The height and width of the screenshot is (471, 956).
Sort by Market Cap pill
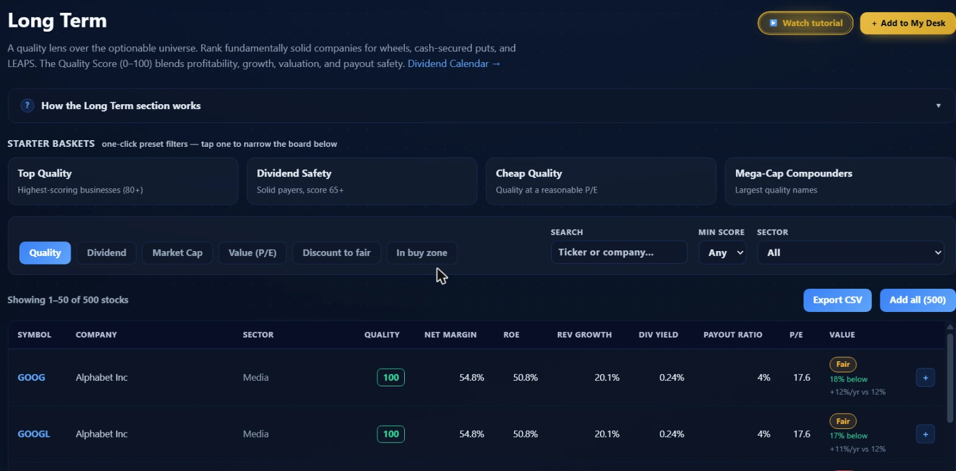coord(177,253)
